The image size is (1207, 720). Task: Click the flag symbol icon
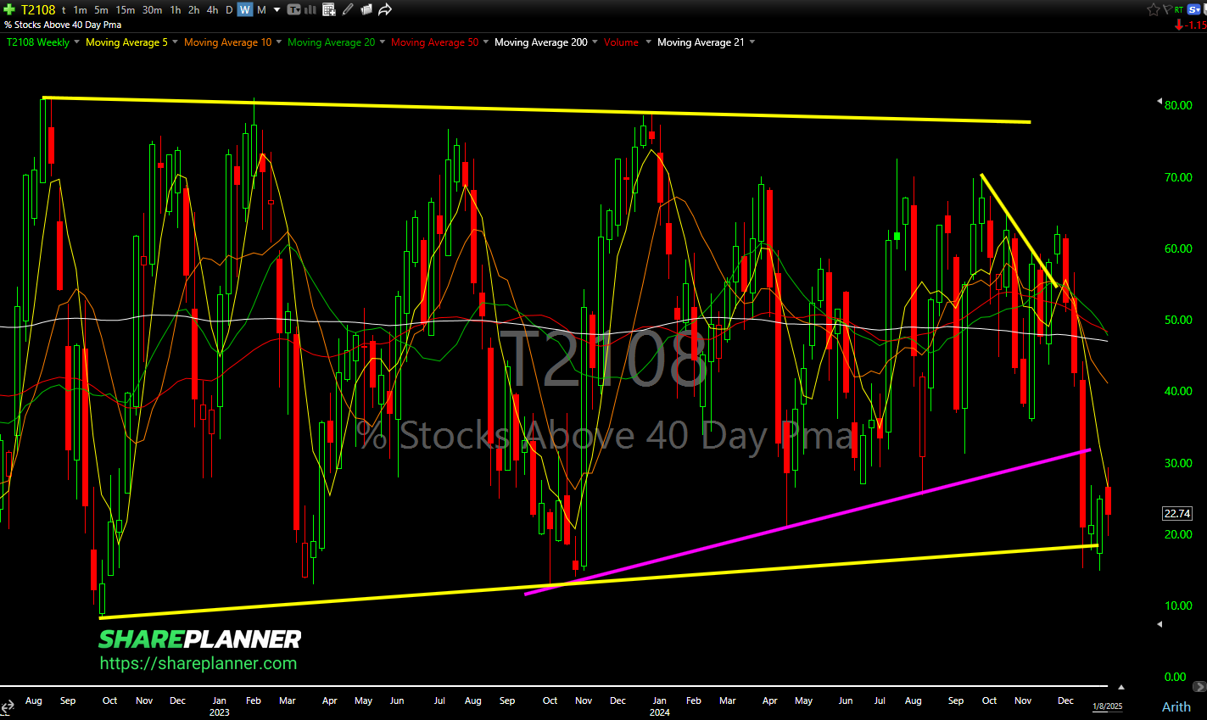click(x=1168, y=10)
